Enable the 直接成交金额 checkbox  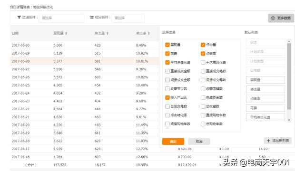167,71
